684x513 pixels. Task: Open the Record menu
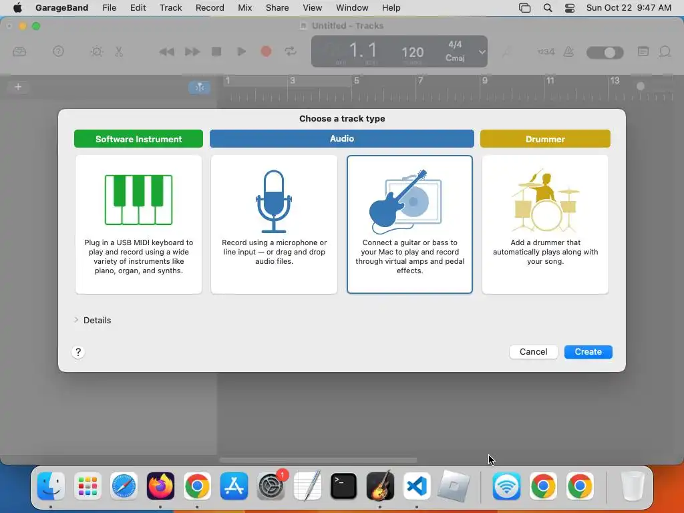coord(210,7)
